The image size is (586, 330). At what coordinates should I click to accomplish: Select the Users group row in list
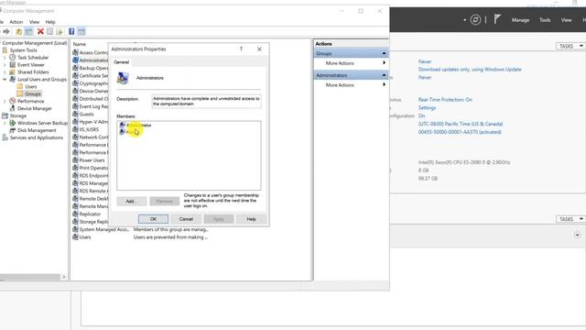coord(85,237)
